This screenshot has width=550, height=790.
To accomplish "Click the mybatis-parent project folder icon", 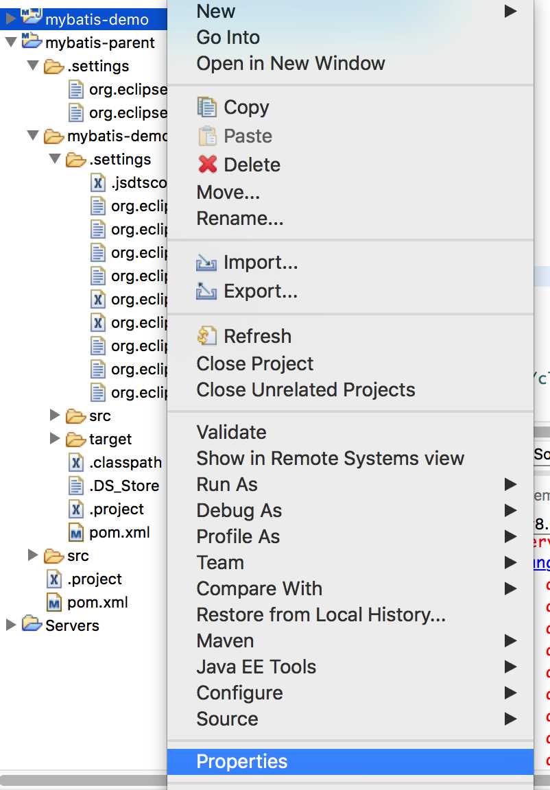I will [x=32, y=41].
